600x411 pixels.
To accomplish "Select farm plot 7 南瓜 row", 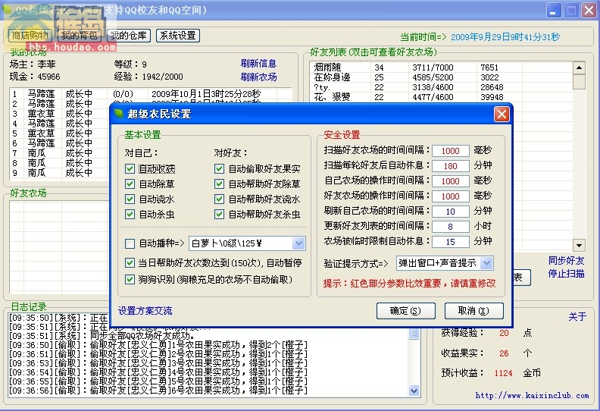I will (x=59, y=153).
